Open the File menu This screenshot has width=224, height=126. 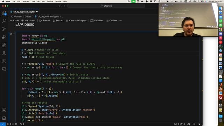click(x=14, y=1)
